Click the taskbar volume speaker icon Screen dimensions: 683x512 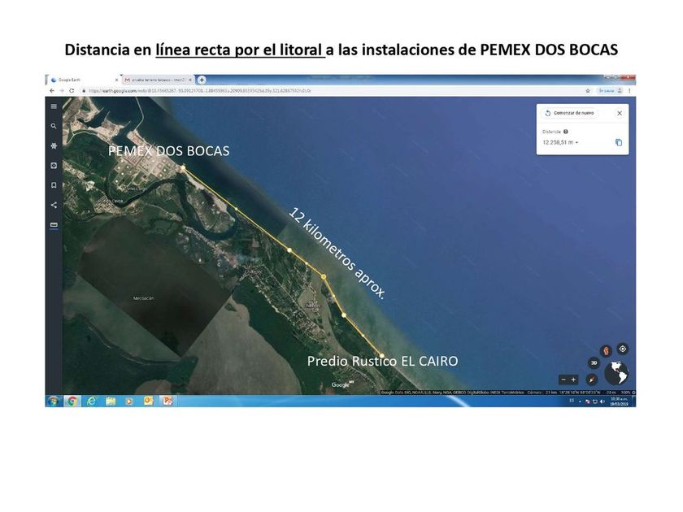click(602, 401)
